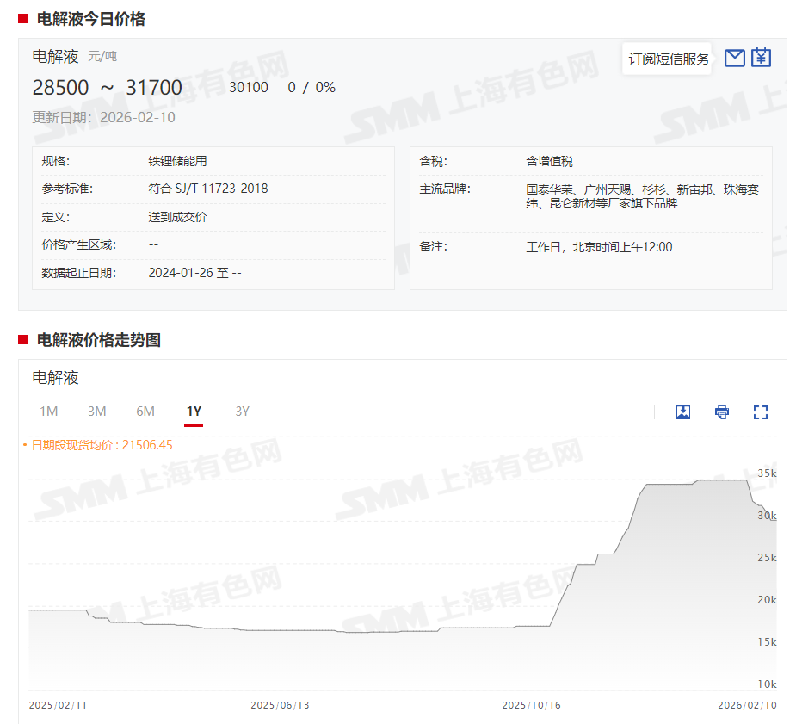
Task: Show the 6M price trend
Action: (145, 412)
